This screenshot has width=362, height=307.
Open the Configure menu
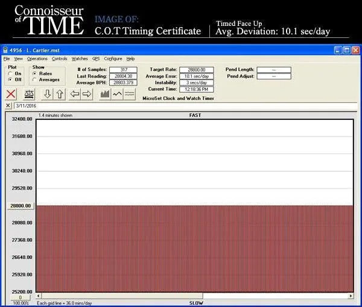pos(113,59)
